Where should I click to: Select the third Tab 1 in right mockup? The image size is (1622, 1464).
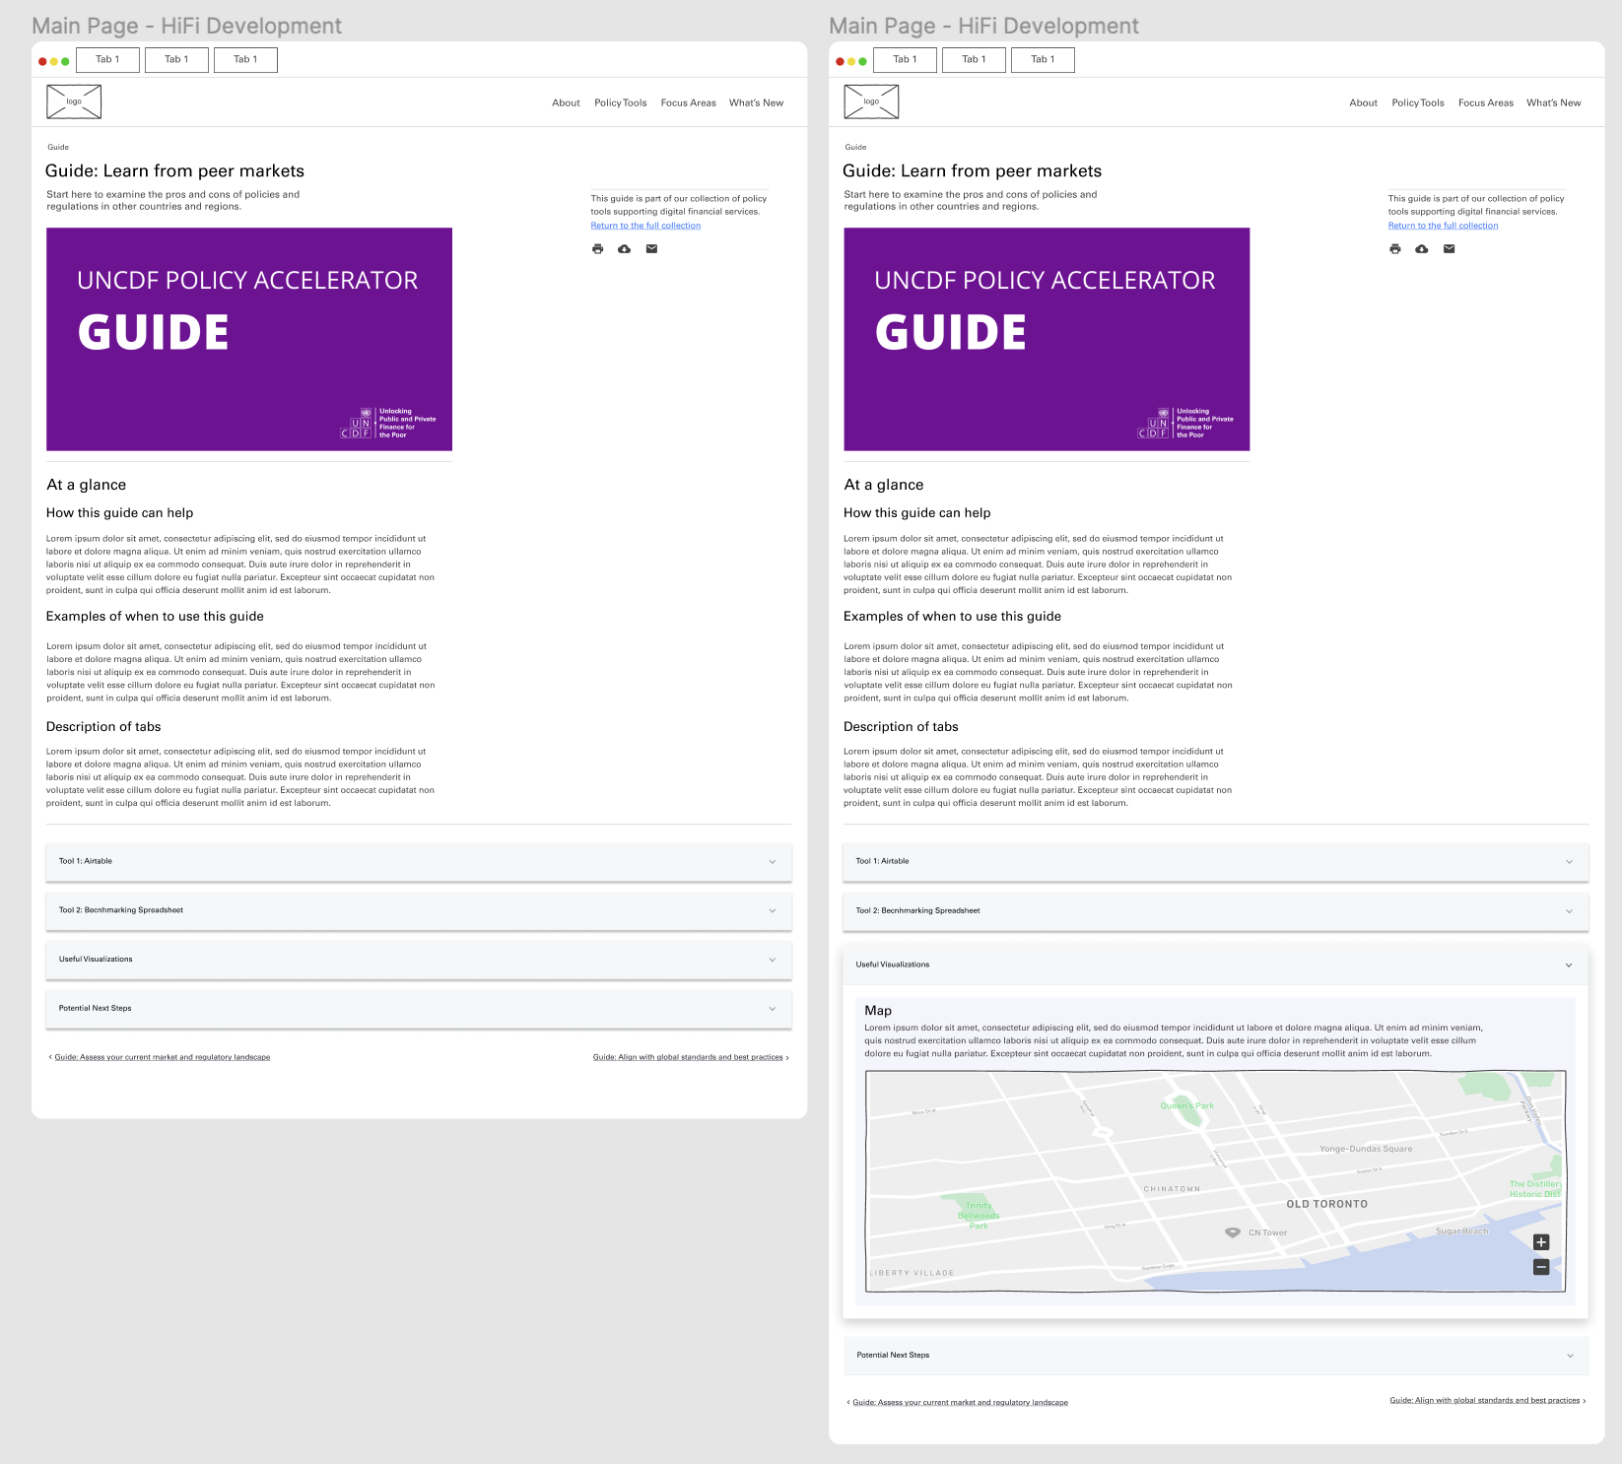click(x=1043, y=60)
